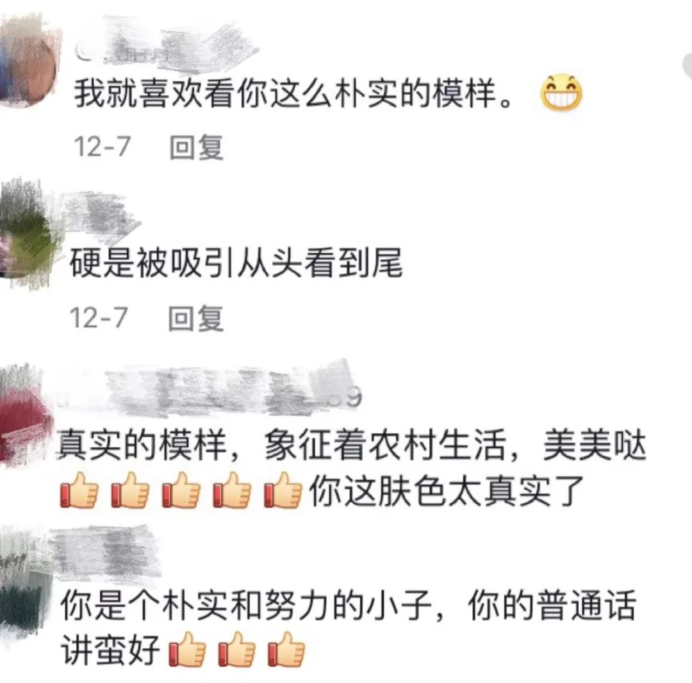The height and width of the screenshot is (683, 692).
Task: Click the last thumbs-up emoji before 你这肤色太真实了
Action: click(283, 490)
